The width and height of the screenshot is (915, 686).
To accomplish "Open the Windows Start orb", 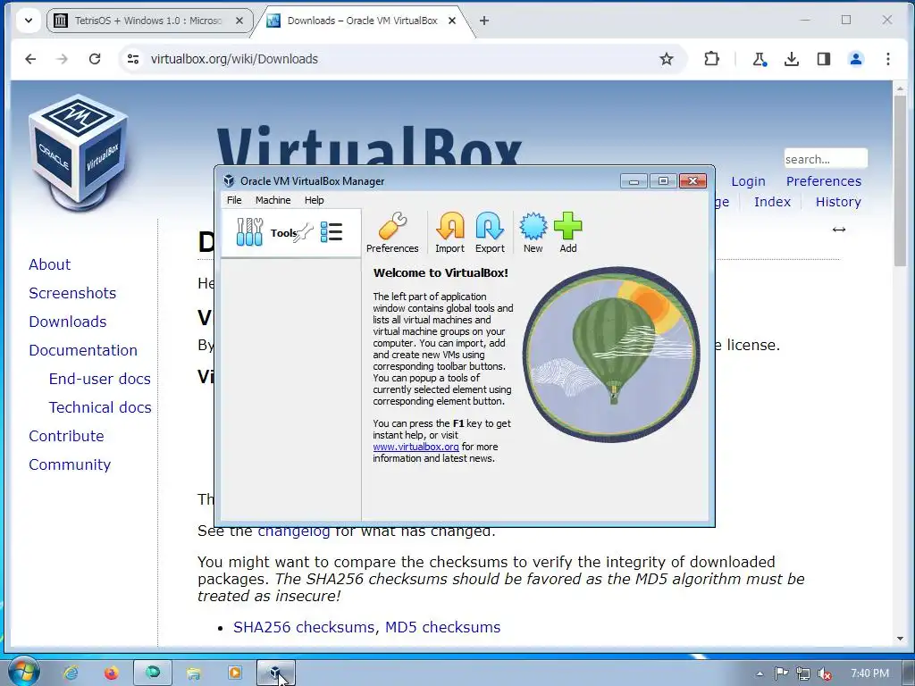I will (x=23, y=672).
